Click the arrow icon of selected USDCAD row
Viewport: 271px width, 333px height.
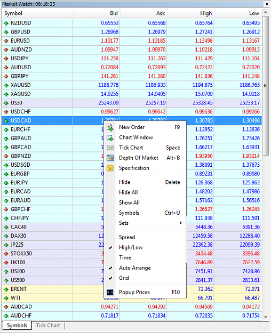6,121
